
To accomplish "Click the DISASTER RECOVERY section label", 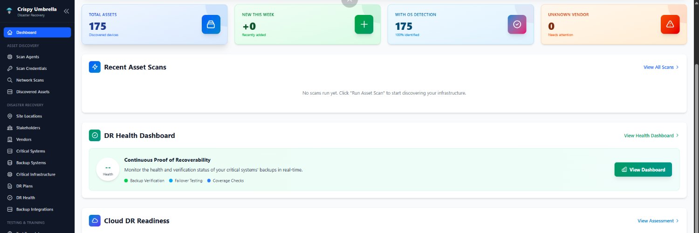I will click(25, 105).
